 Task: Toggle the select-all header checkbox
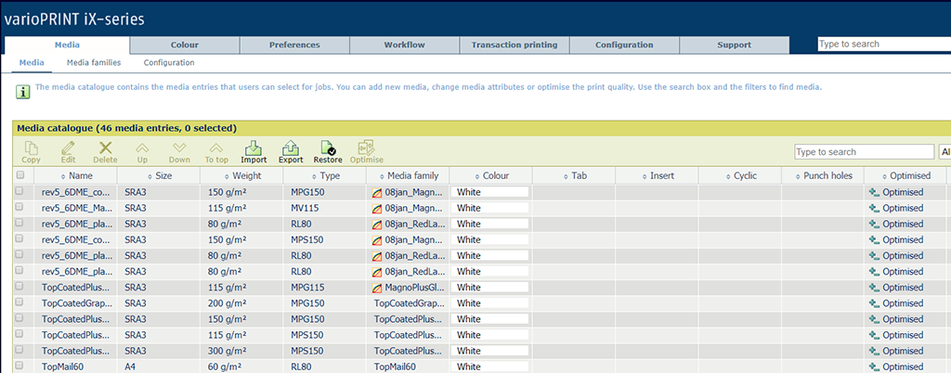[20, 175]
